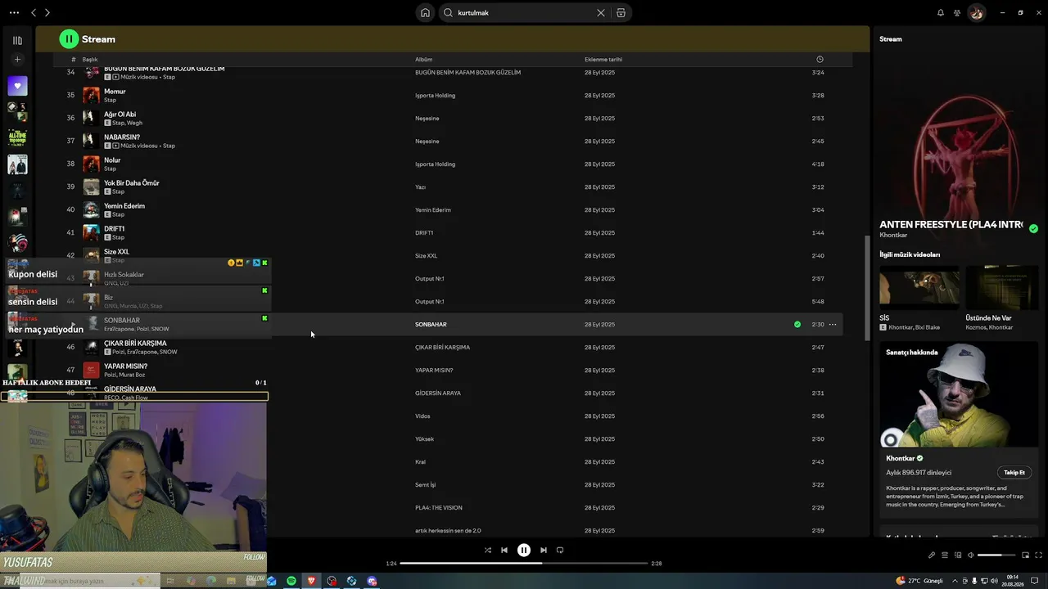This screenshot has height=589, width=1048.
Task: Open the three-dot app menu
Action: 14,13
